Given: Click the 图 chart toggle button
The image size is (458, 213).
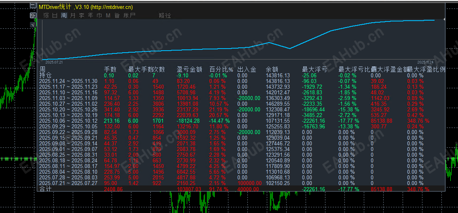Looking at the screenshot, I should [33, 15].
